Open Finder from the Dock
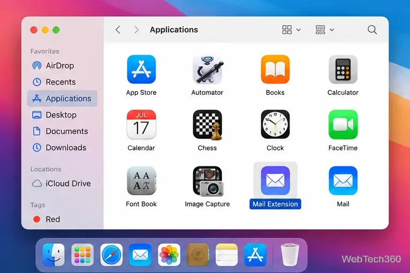This screenshot has width=410, height=273. point(54,255)
